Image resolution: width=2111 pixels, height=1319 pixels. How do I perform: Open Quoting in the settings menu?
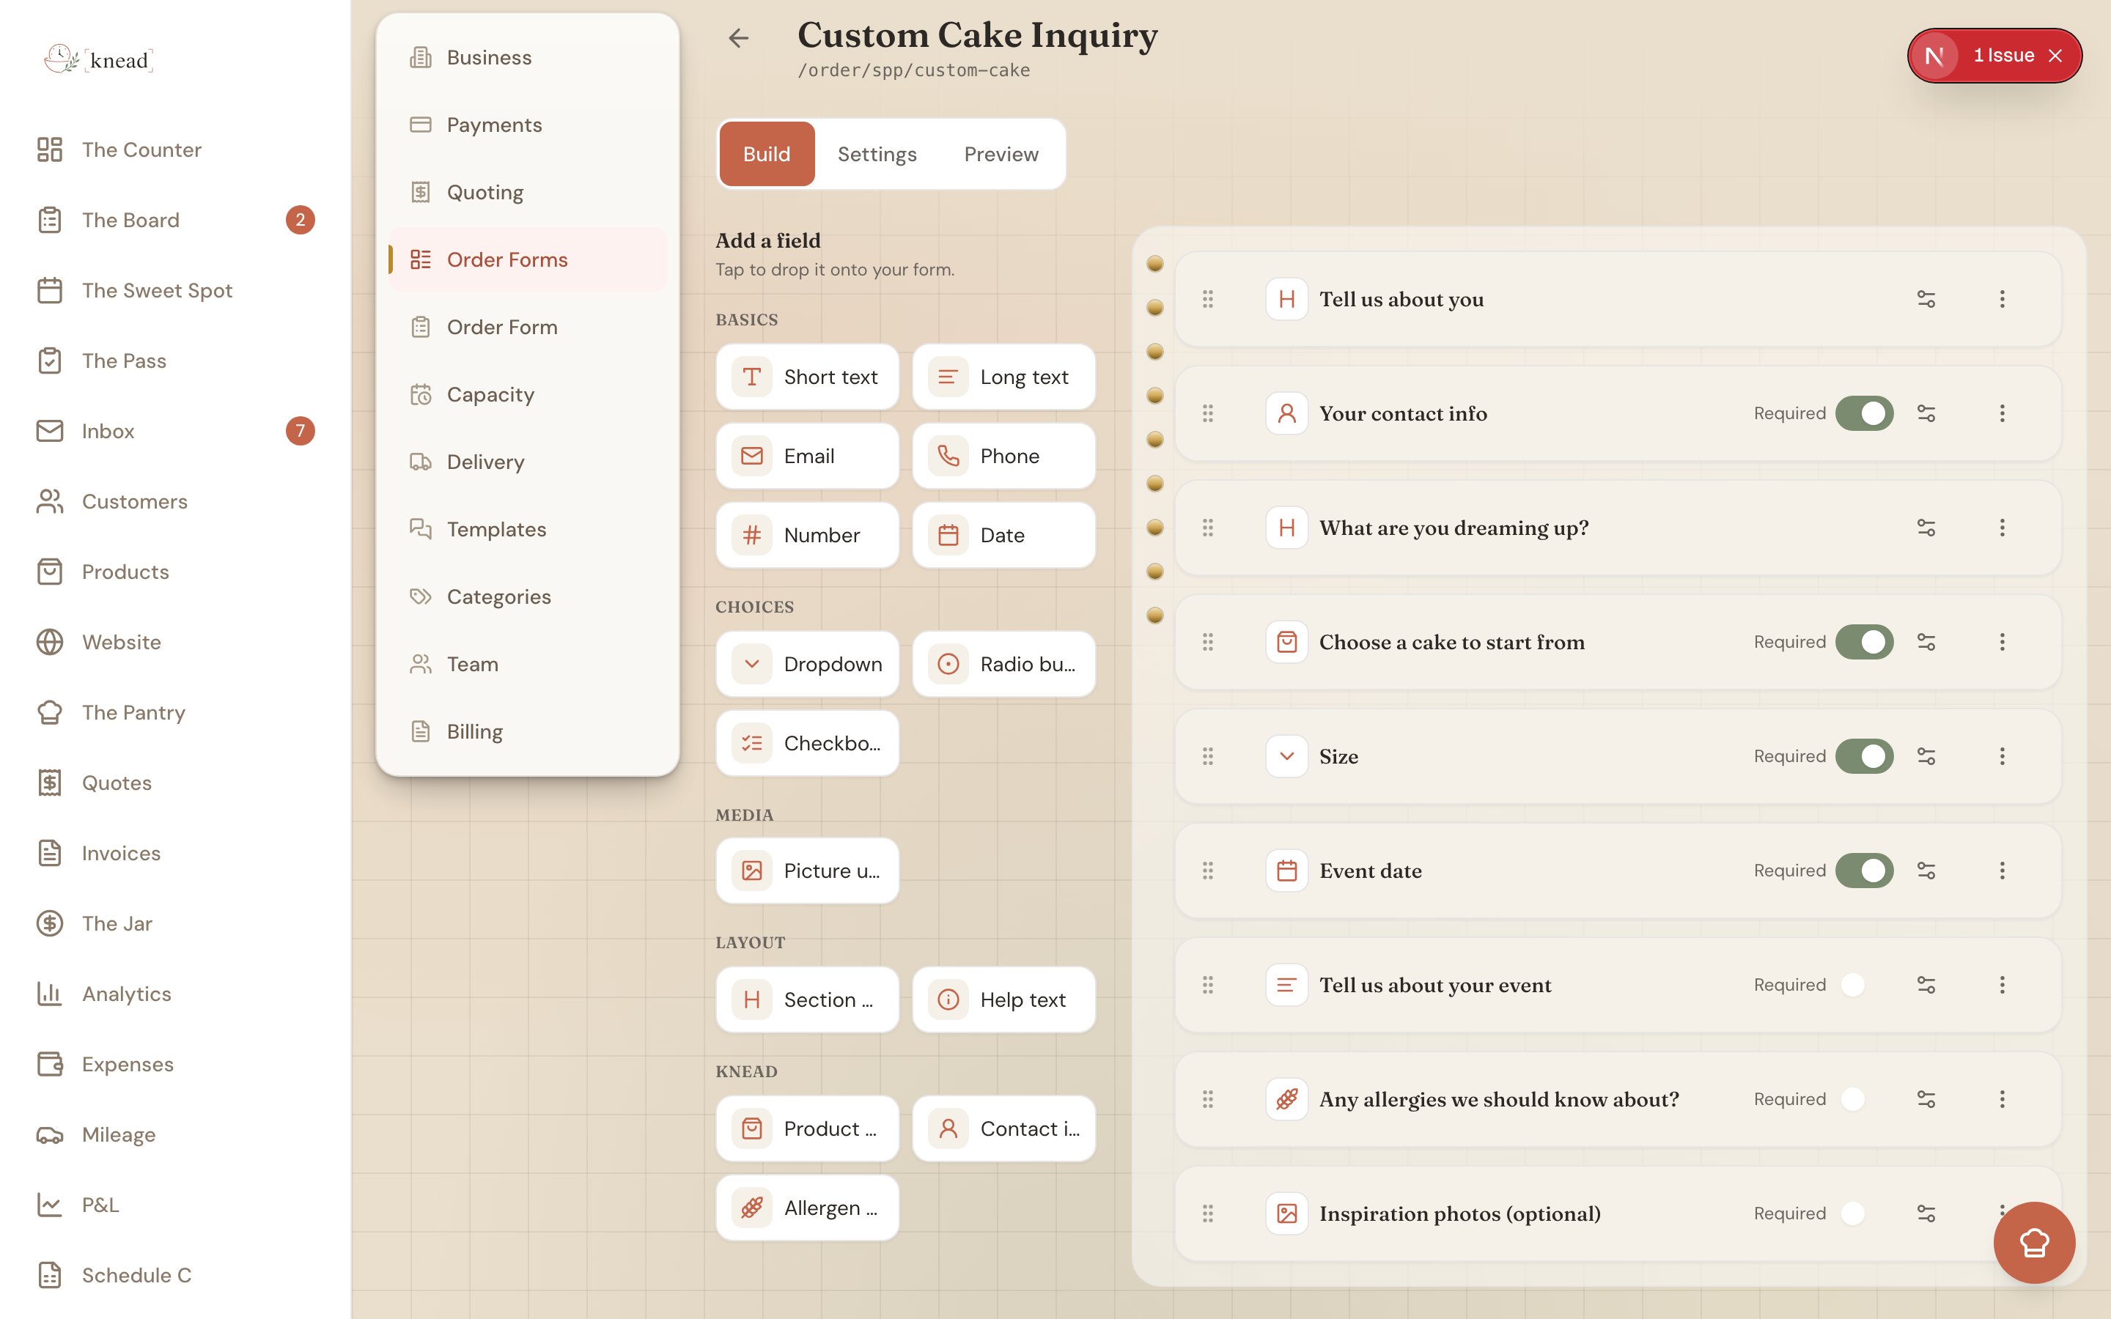tap(528, 192)
